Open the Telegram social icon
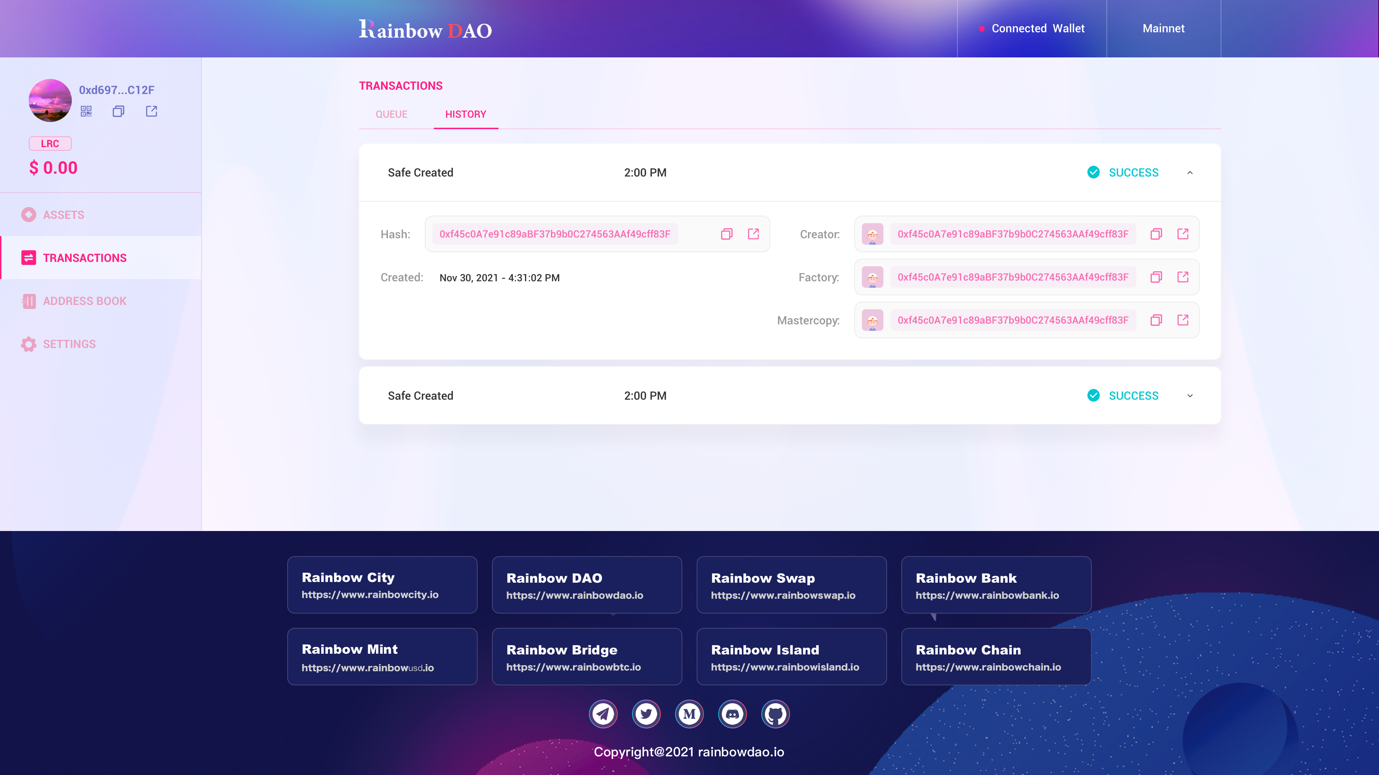The image size is (1379, 775). pos(603,714)
